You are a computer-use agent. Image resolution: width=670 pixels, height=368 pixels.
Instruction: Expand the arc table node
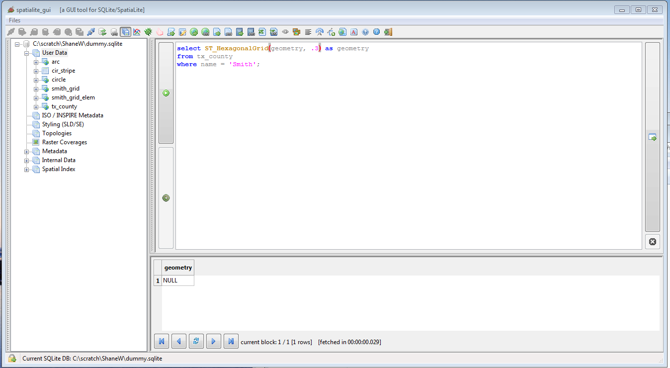[36, 62]
